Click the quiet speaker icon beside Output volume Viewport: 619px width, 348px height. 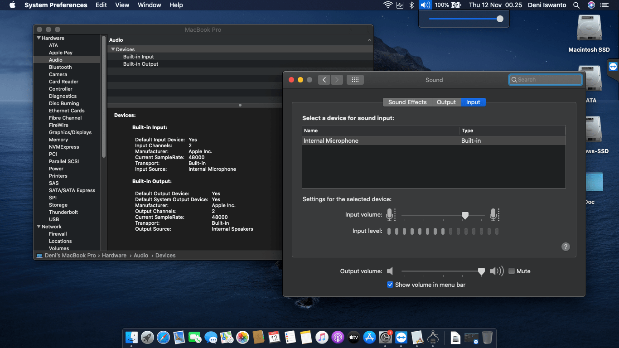coord(390,271)
